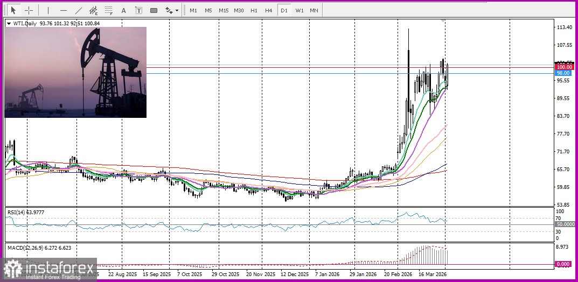Insert a text label object

tap(139, 10)
